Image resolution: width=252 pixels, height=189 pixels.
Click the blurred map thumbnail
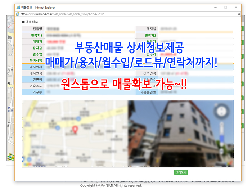click(75, 134)
